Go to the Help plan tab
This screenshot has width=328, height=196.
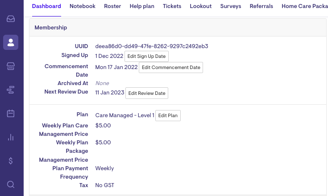142,6
